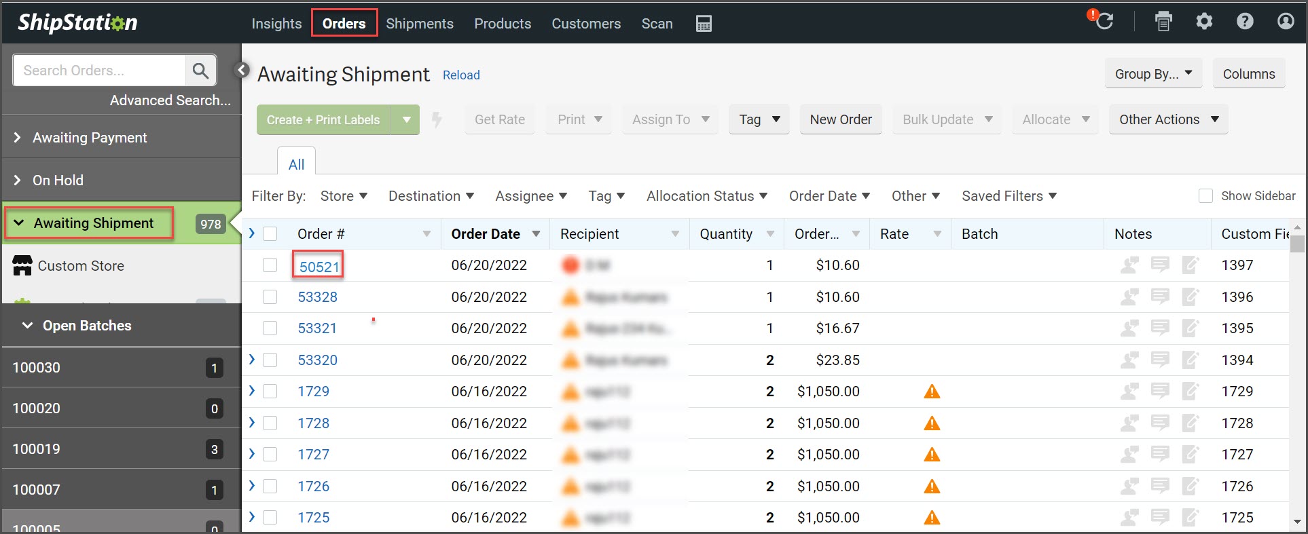1308x534 pixels.
Task: Click the notes comment icon for order 1729
Action: click(1160, 391)
